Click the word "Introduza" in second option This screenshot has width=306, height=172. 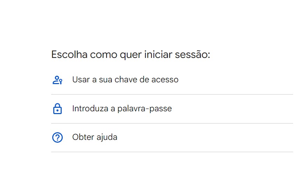89,109
